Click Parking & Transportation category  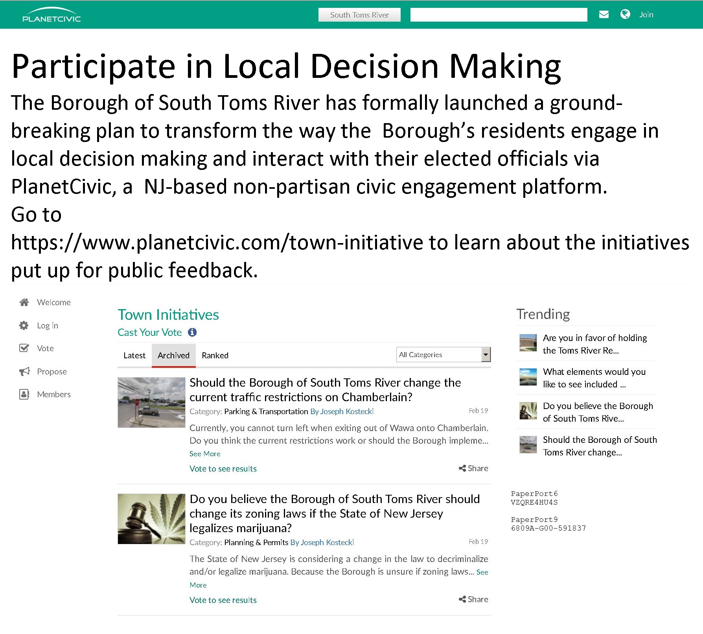pos(266,411)
